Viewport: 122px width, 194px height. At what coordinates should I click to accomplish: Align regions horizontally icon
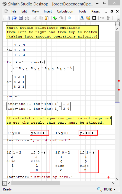[102, 18]
